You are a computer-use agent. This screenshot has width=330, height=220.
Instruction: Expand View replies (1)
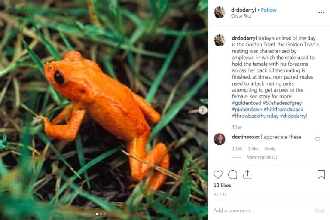click(262, 157)
